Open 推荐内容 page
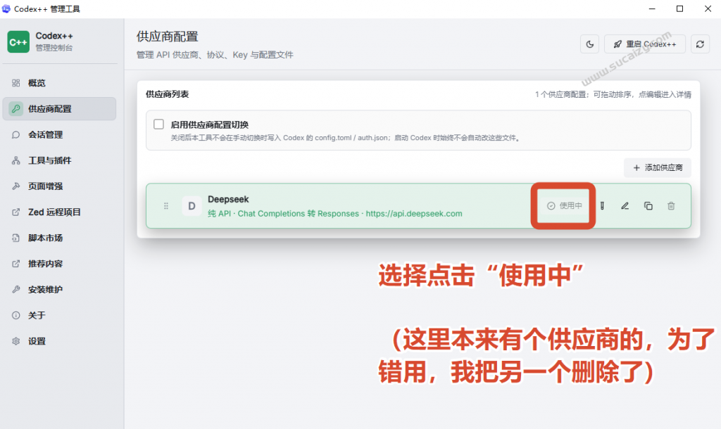 [59, 264]
